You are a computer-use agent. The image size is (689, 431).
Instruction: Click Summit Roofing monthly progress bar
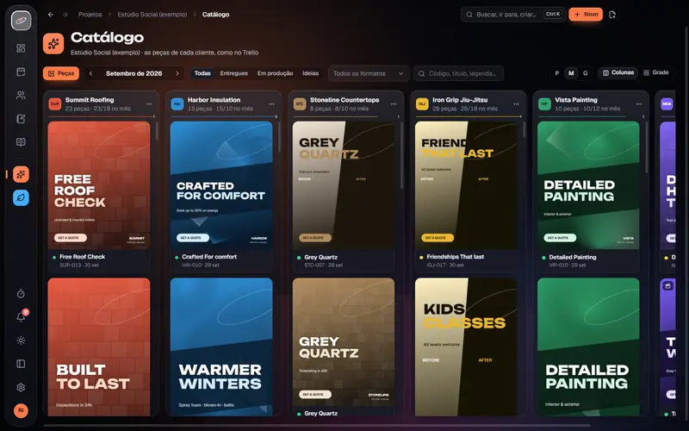click(101, 116)
